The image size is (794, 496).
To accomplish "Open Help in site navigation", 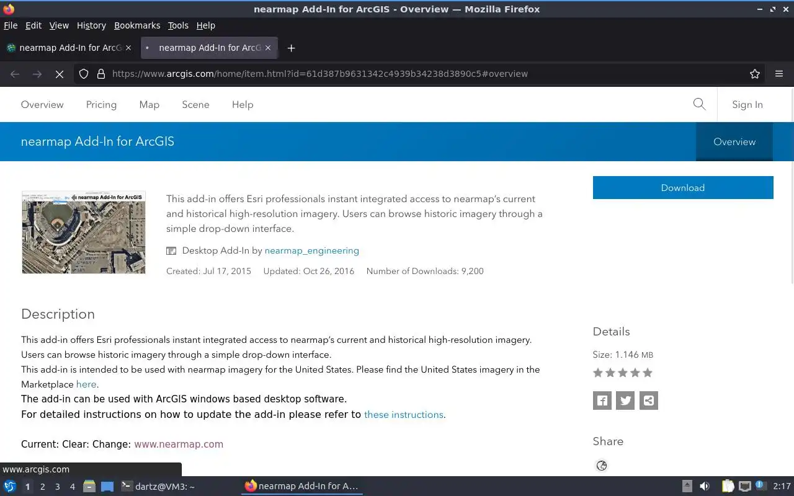I will (243, 105).
